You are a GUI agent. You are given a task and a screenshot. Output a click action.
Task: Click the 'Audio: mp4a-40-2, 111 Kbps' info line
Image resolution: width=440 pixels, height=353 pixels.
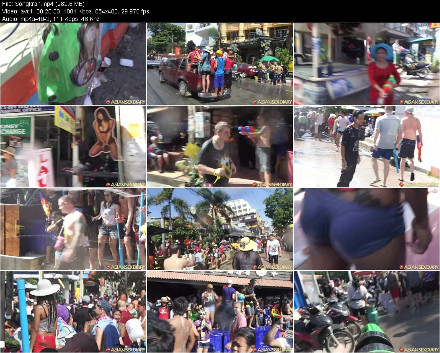pos(51,19)
